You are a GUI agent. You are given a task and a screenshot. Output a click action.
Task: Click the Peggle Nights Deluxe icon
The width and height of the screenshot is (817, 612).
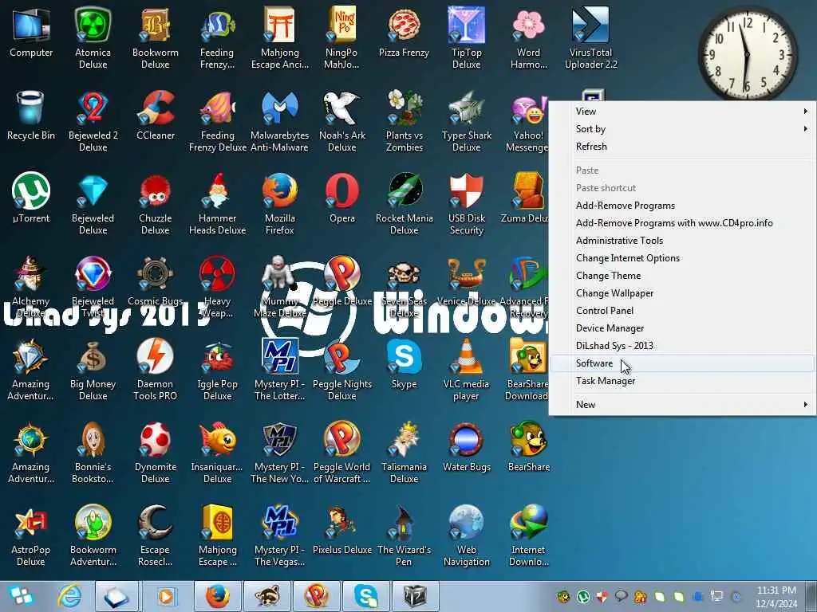pos(341,370)
